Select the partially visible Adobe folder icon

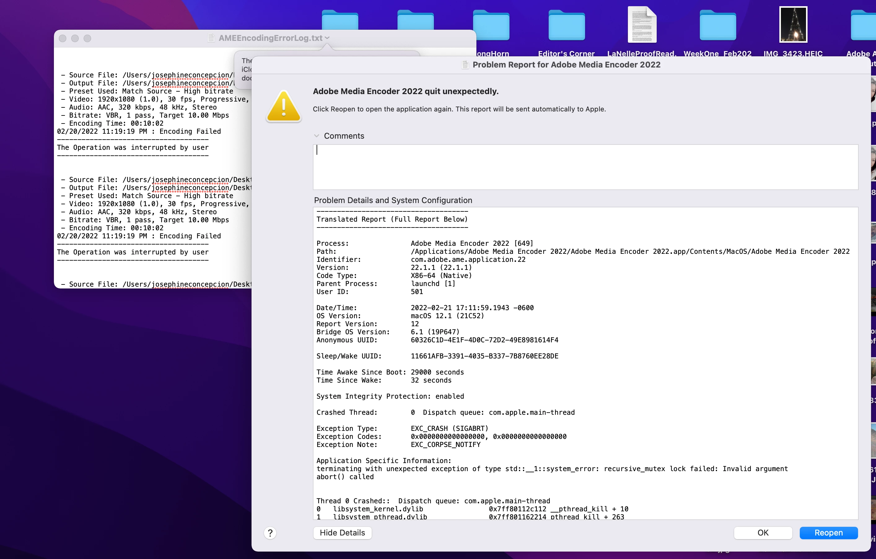tap(864, 25)
